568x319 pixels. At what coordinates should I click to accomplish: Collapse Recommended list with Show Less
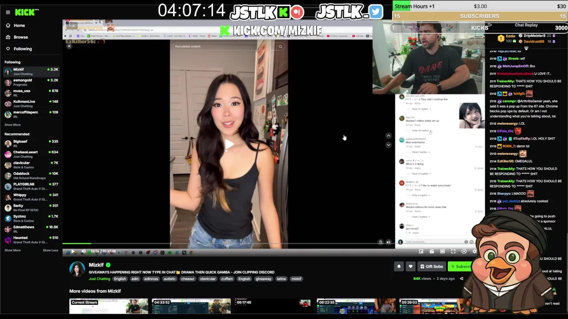(51, 250)
